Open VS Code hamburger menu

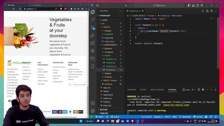coord(98,6)
